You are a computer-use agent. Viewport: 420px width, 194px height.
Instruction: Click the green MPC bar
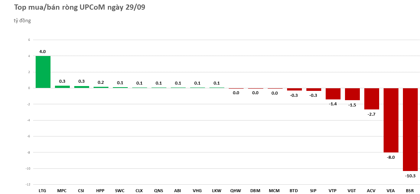click(62, 87)
